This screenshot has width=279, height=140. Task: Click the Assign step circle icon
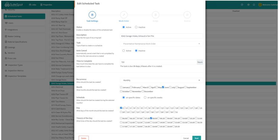click(155, 15)
